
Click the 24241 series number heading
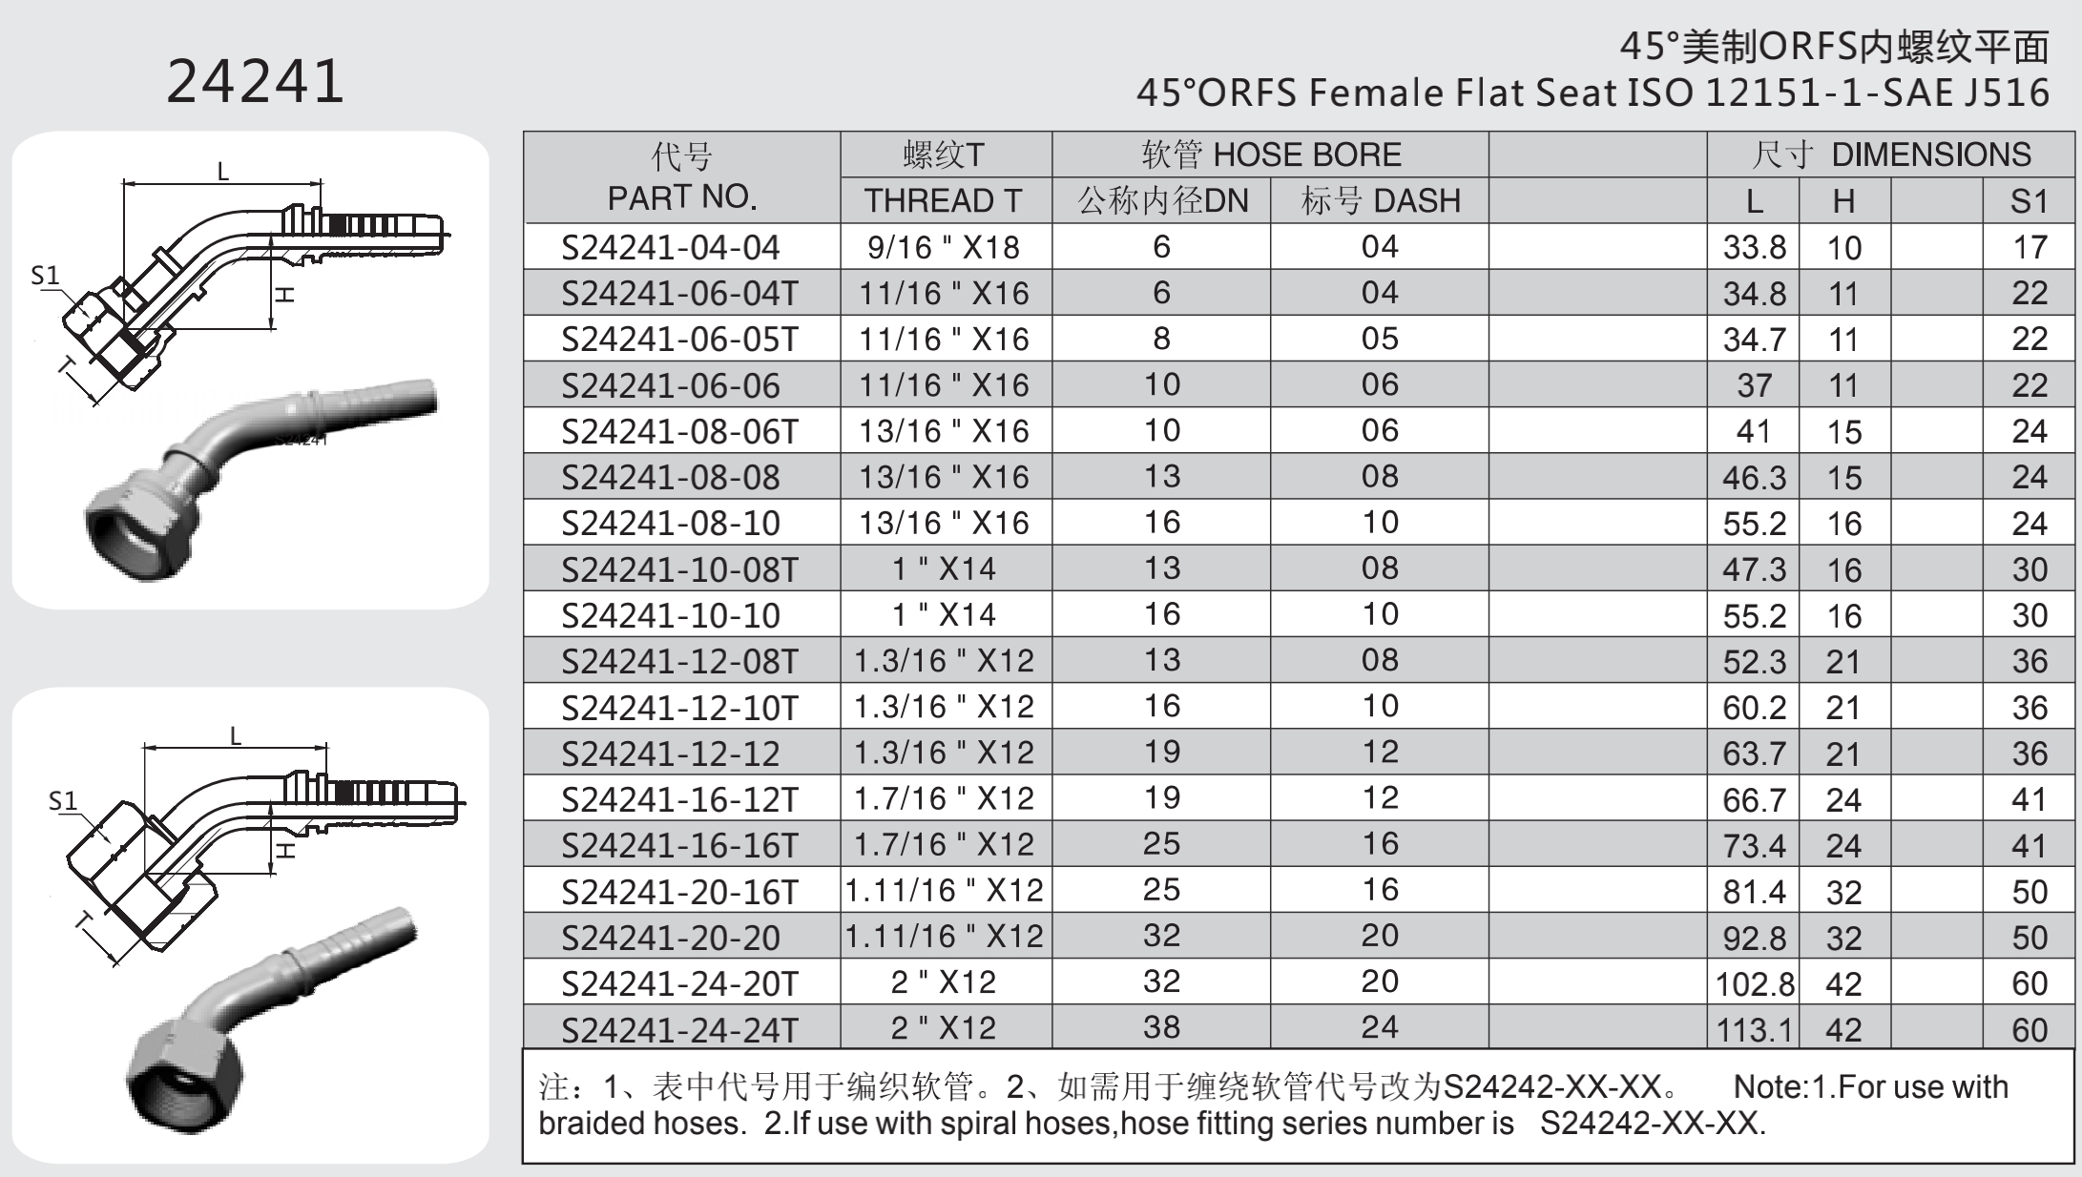[x=255, y=81]
